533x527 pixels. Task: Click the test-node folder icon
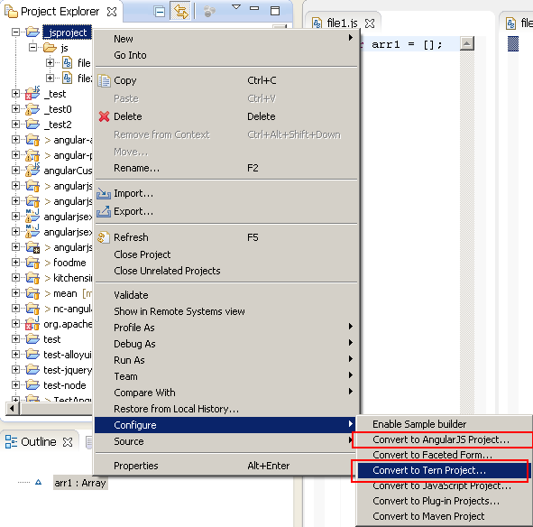pos(32,384)
